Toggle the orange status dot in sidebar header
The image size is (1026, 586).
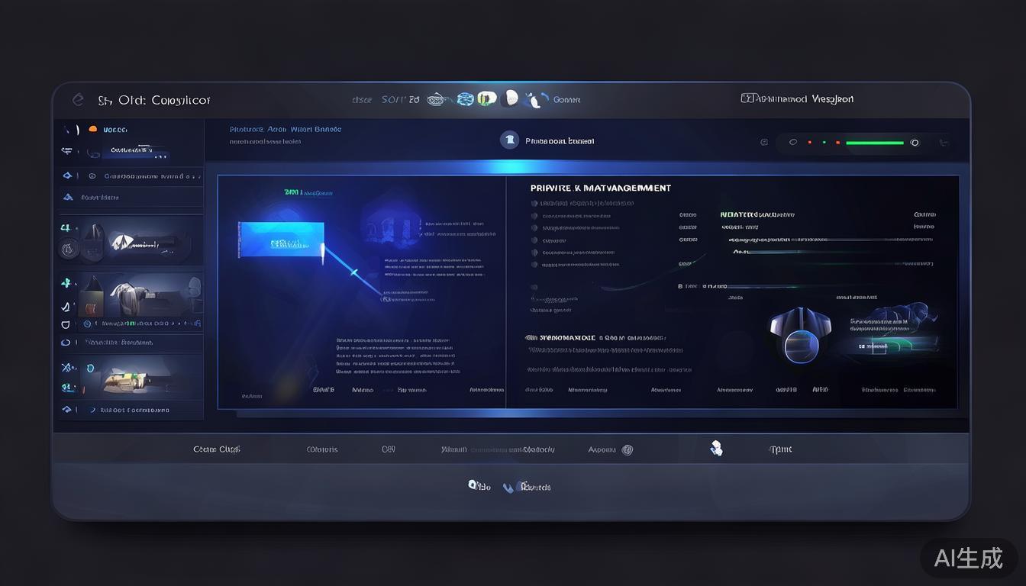point(93,130)
